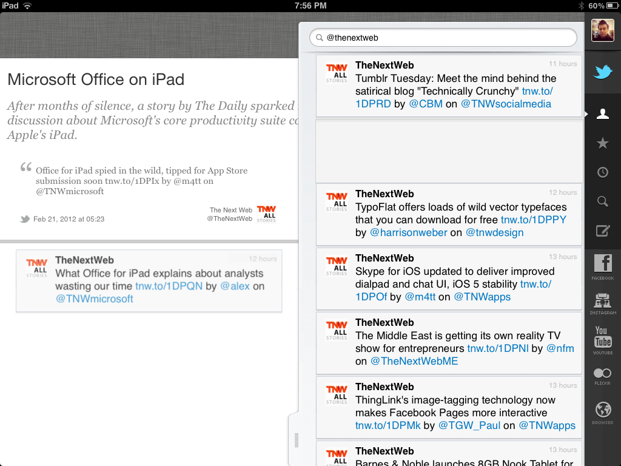The height and width of the screenshot is (466, 621).
Task: Tap the search magnifier inside search field
Action: tap(319, 38)
